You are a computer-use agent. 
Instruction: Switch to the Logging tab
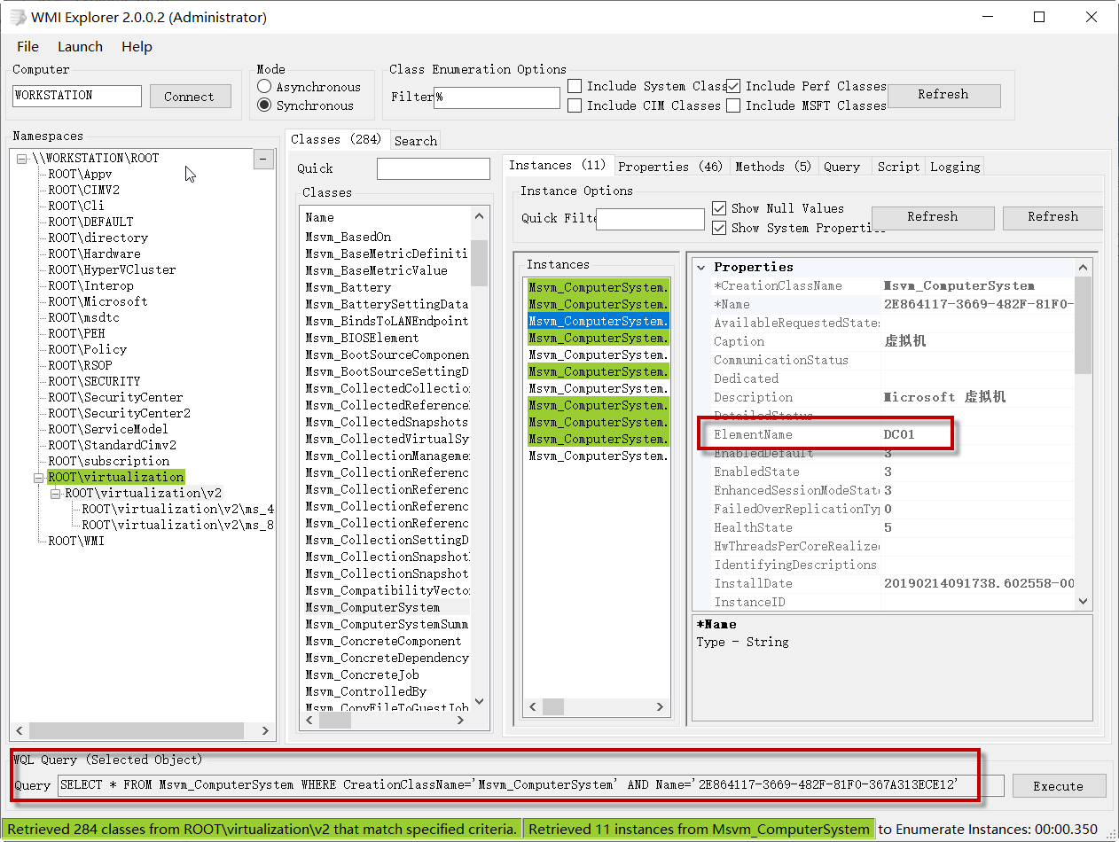(x=955, y=167)
